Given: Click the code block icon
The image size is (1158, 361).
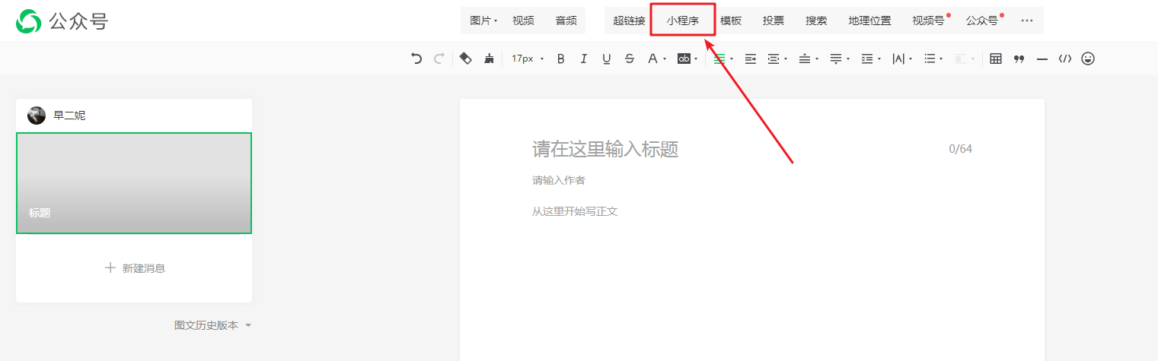Looking at the screenshot, I should [x=1065, y=59].
